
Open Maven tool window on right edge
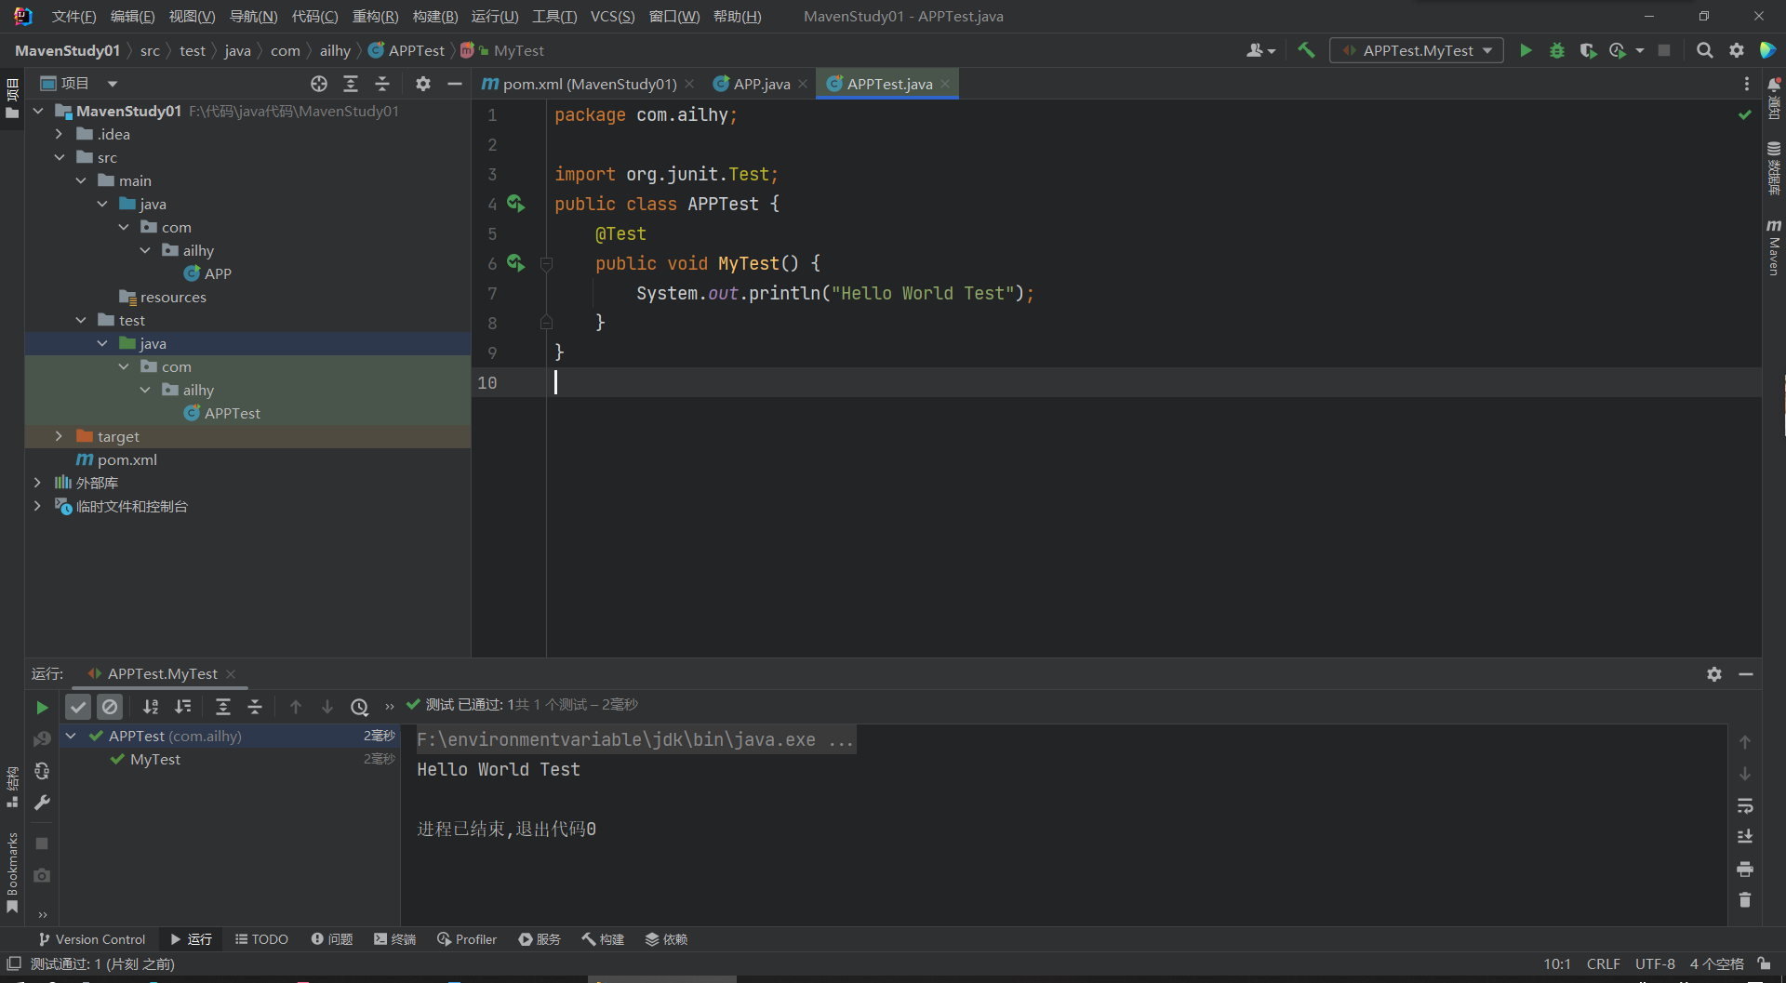tap(1774, 247)
